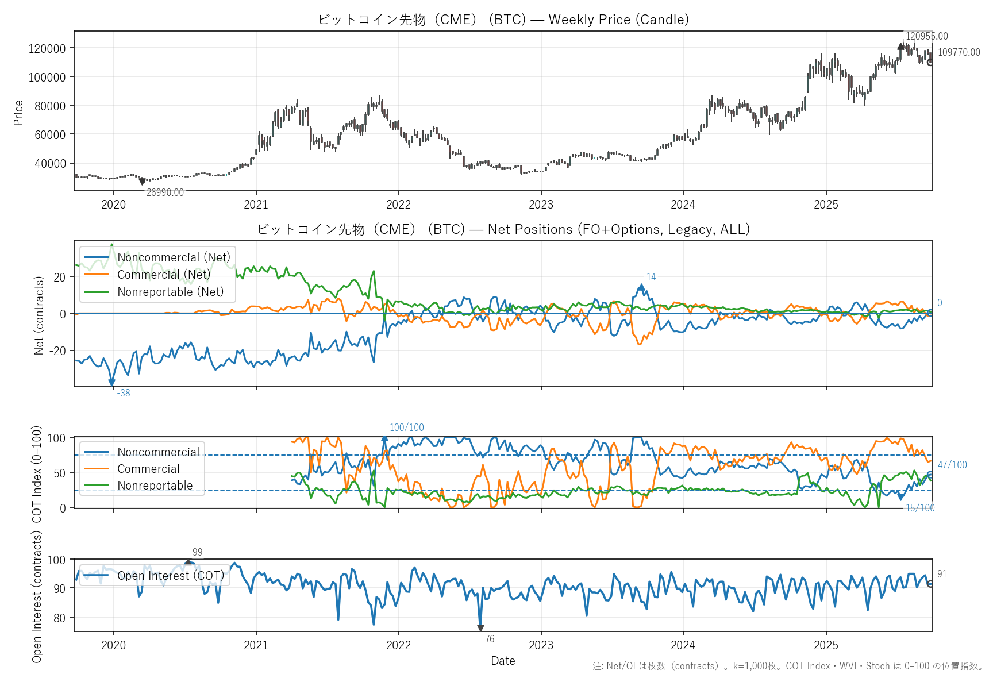The width and height of the screenshot is (993, 678).
Task: Click the COT Index 100/100 peak marker
Action: 384,438
